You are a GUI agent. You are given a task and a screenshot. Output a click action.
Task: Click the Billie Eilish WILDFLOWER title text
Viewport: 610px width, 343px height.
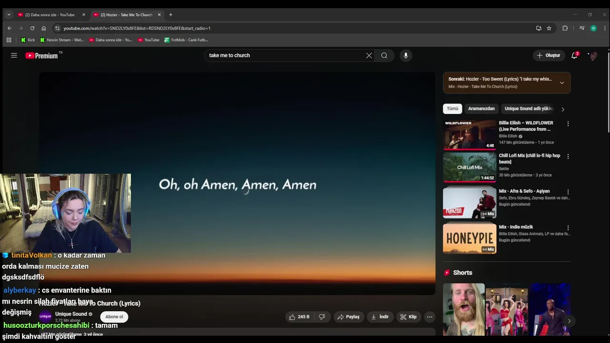point(526,126)
